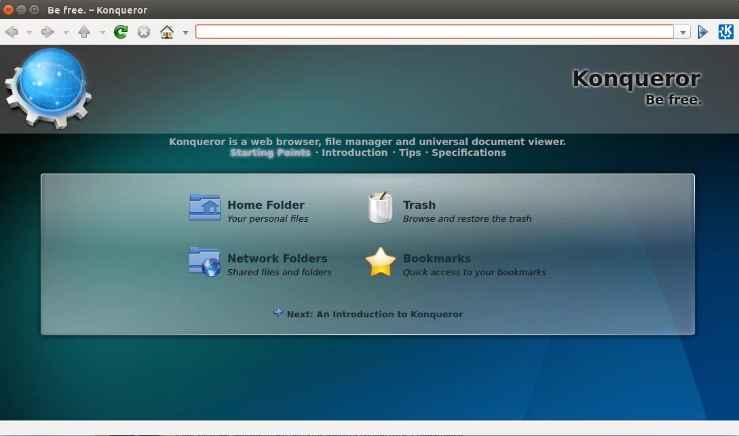Click the KDE logo icon in toolbar
Viewport: 739px width, 436px height.
pos(726,32)
